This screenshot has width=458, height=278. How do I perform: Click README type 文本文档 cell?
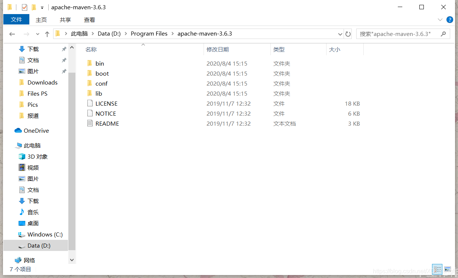(x=285, y=123)
